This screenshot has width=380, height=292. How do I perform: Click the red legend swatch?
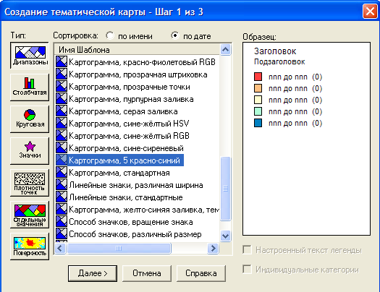click(x=258, y=77)
